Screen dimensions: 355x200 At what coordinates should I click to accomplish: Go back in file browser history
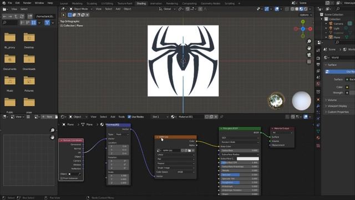pyautogui.click(x=4, y=16)
